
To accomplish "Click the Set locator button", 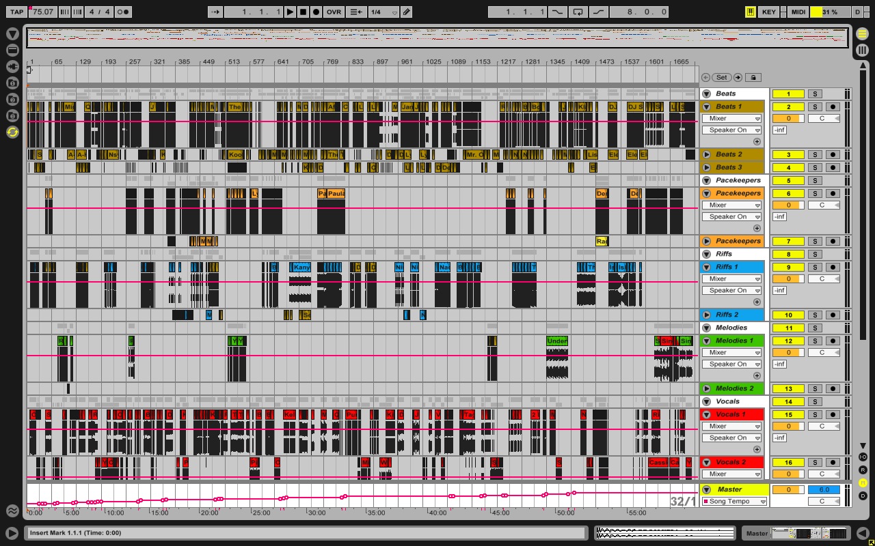I will point(721,77).
